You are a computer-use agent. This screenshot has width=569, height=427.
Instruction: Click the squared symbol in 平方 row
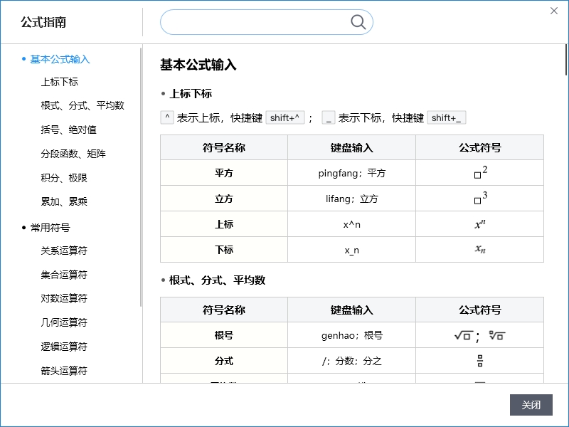(x=480, y=173)
